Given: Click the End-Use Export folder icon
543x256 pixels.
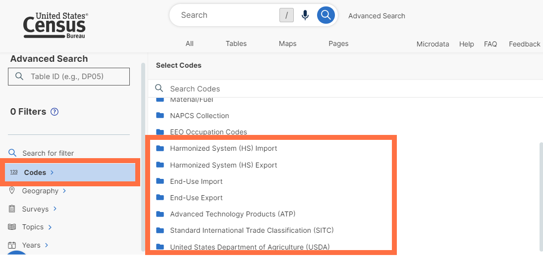Looking at the screenshot, I should click(x=160, y=197).
